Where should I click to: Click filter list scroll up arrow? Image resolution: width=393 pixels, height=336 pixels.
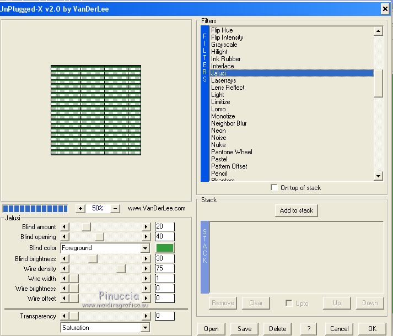click(378, 31)
